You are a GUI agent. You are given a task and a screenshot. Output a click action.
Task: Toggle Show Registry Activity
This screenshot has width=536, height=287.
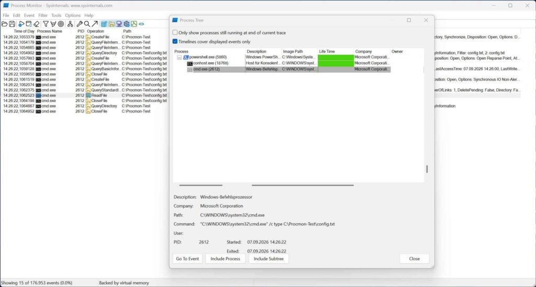[104, 24]
